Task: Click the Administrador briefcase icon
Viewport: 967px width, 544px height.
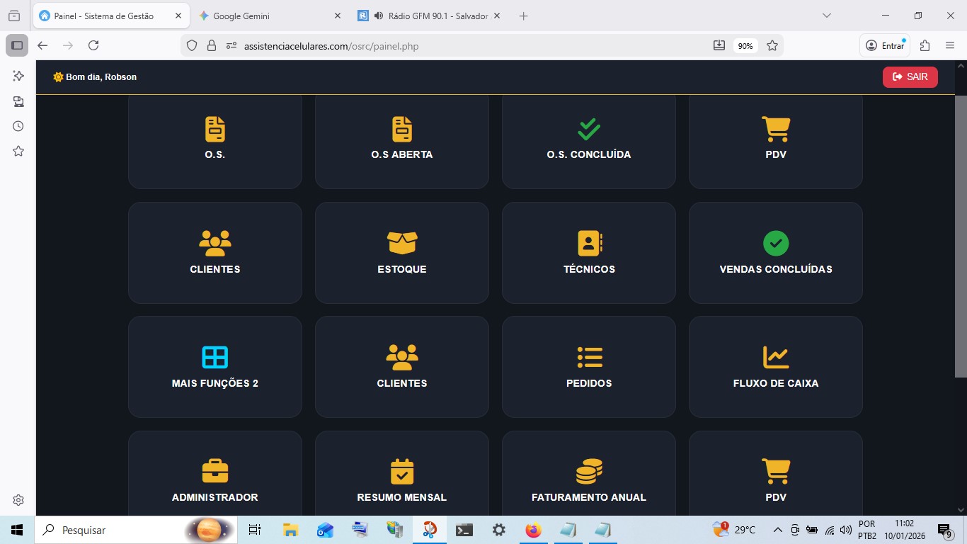Action: point(215,471)
